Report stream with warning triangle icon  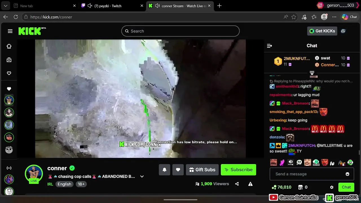[x=250, y=184]
